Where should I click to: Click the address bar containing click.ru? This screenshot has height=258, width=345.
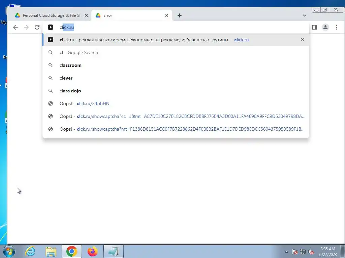tap(176, 27)
